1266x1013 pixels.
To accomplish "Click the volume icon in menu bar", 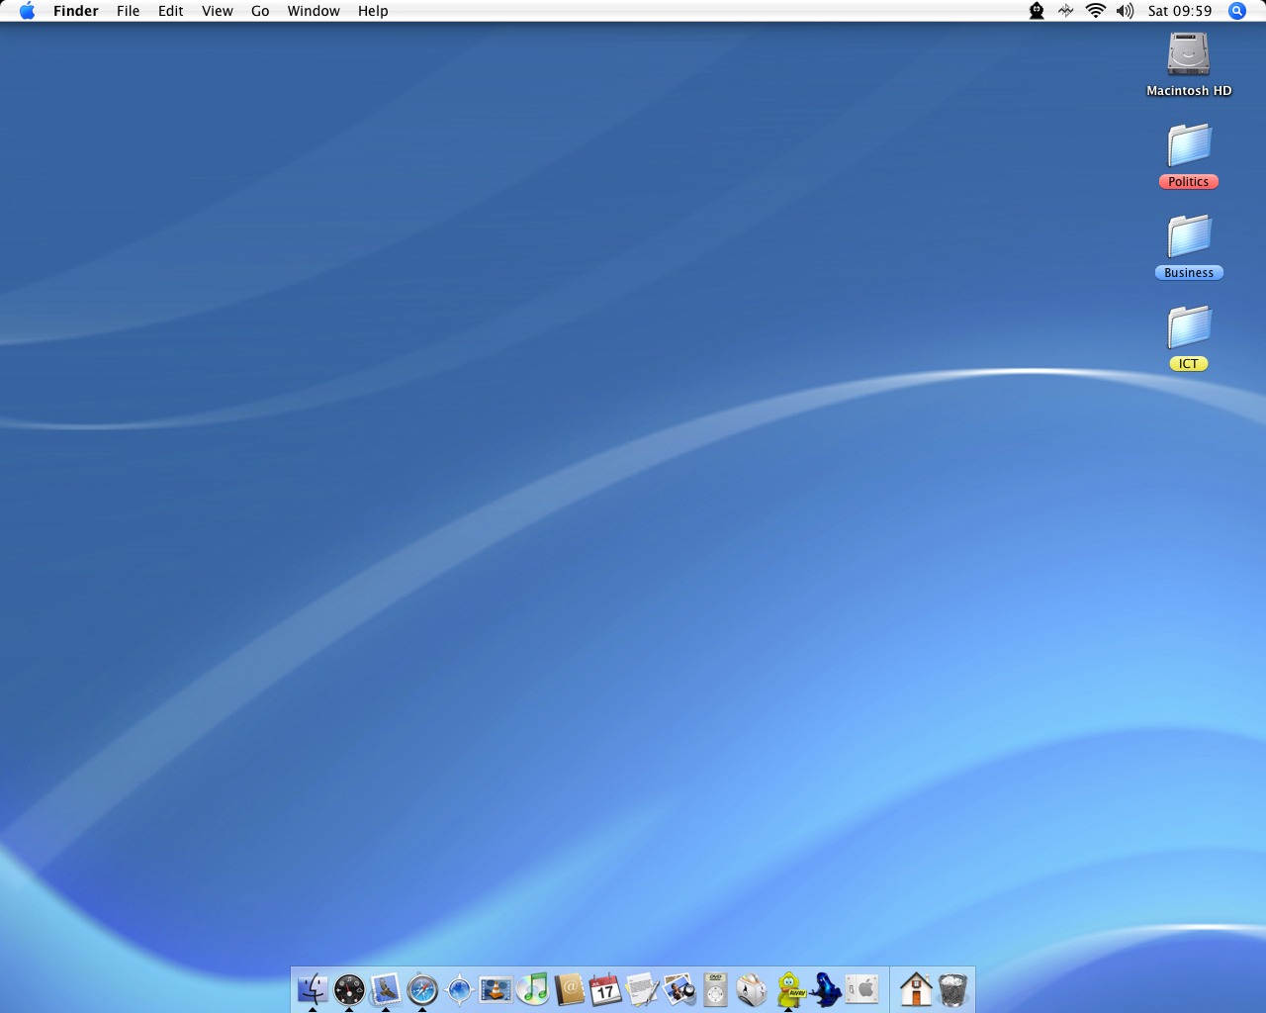I will 1125,11.
